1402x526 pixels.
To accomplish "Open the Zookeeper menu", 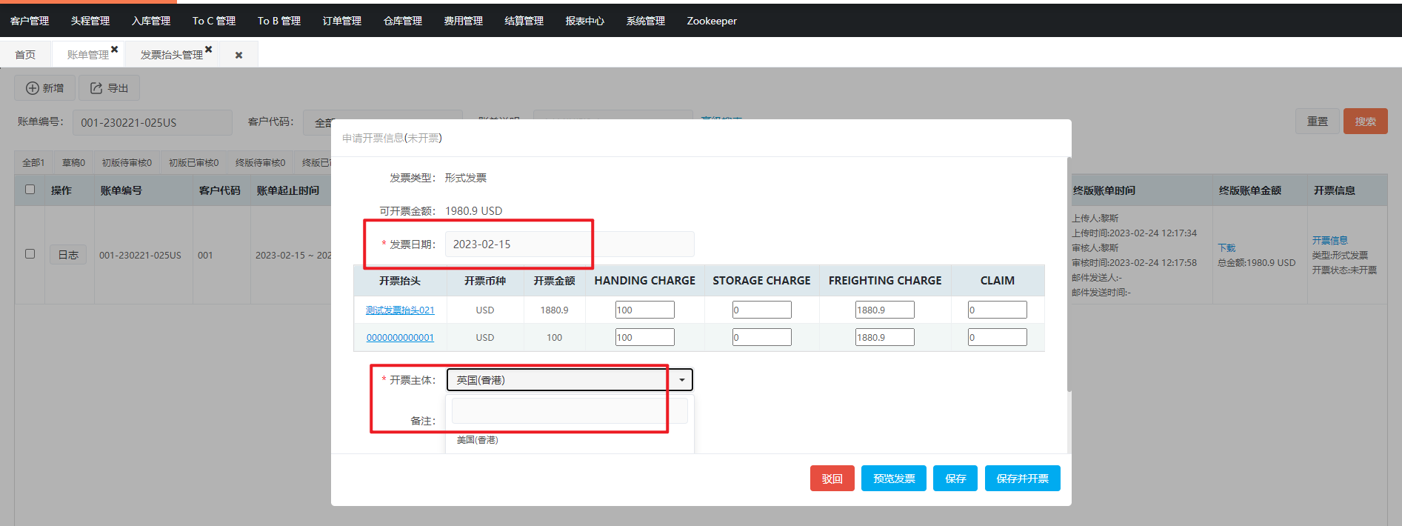I will [x=712, y=21].
